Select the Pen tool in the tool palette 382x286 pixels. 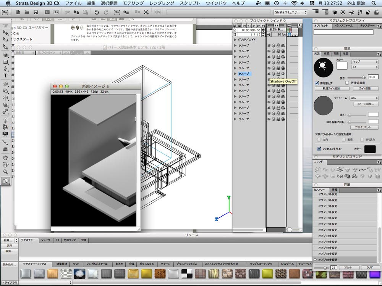[x=6, y=69]
